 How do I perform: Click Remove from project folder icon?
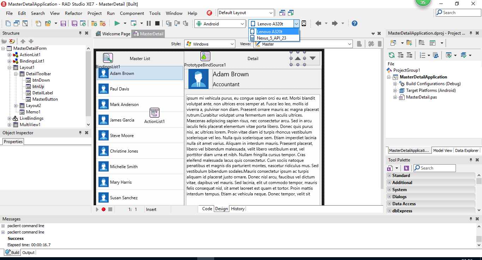click(x=103, y=23)
